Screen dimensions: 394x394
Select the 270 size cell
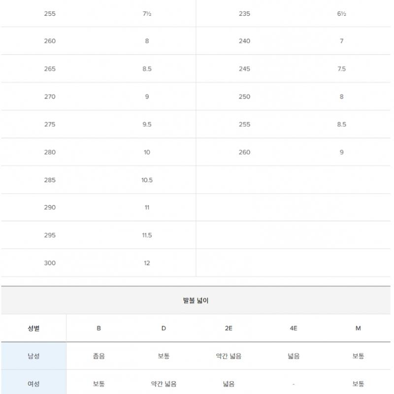(x=50, y=97)
